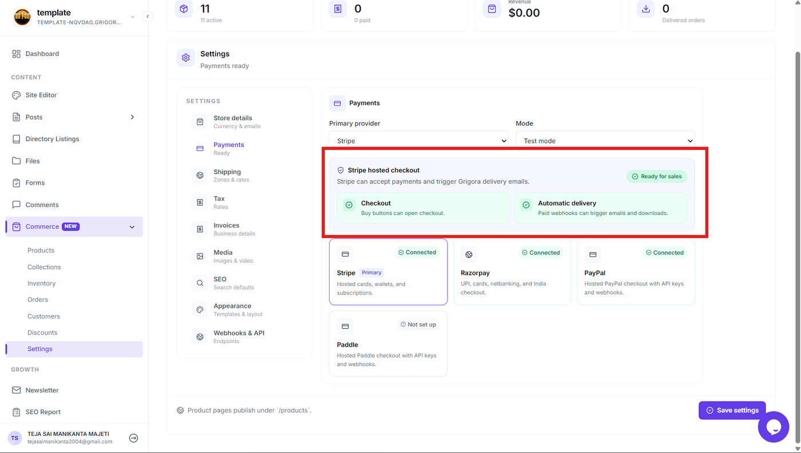Click the SEO Report icon in sidebar
Screen dimensions: 801x453
(x=16, y=412)
